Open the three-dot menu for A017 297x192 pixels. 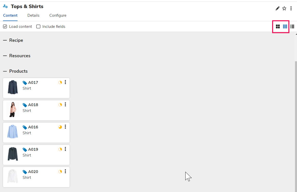(65, 82)
